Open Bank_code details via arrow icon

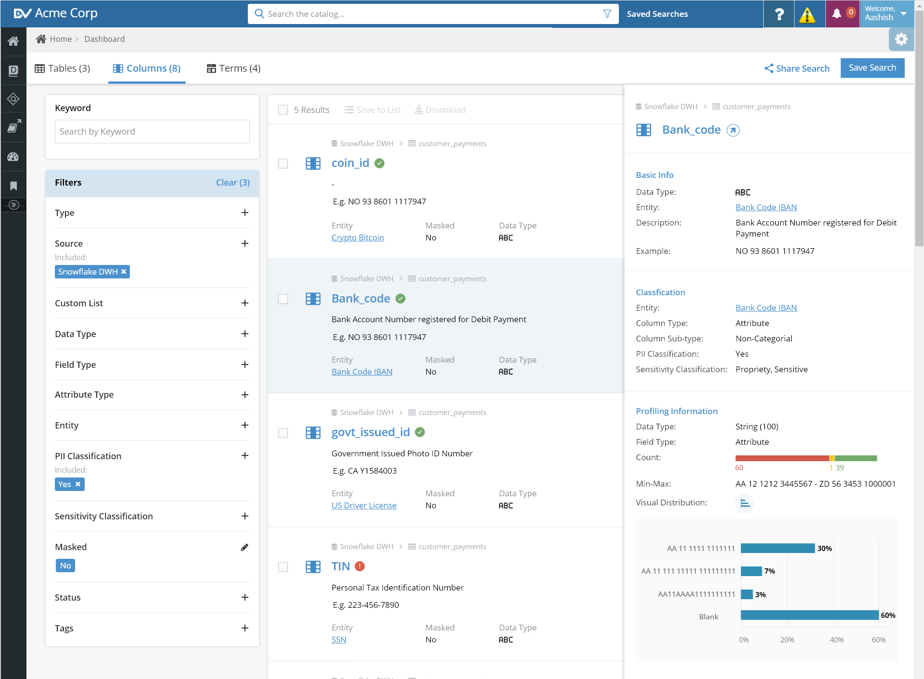(733, 130)
